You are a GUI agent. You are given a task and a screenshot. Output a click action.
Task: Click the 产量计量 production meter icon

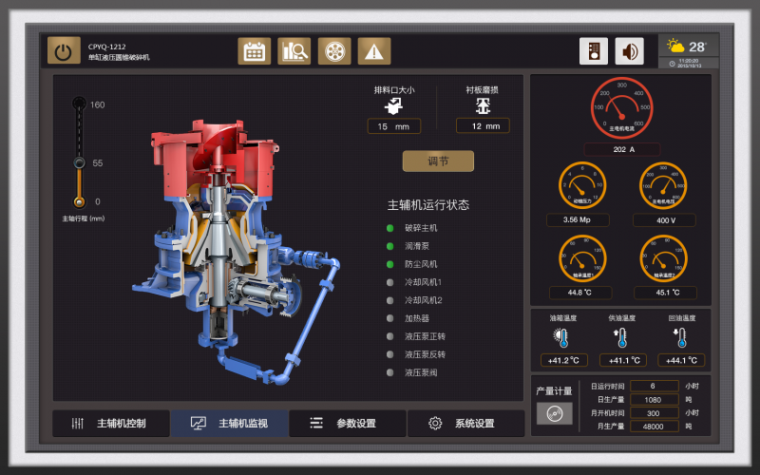[x=554, y=413]
